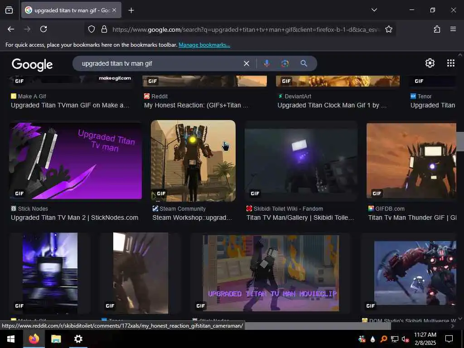Open the Manage bookmarks link
This screenshot has height=348, width=464.
[204, 45]
